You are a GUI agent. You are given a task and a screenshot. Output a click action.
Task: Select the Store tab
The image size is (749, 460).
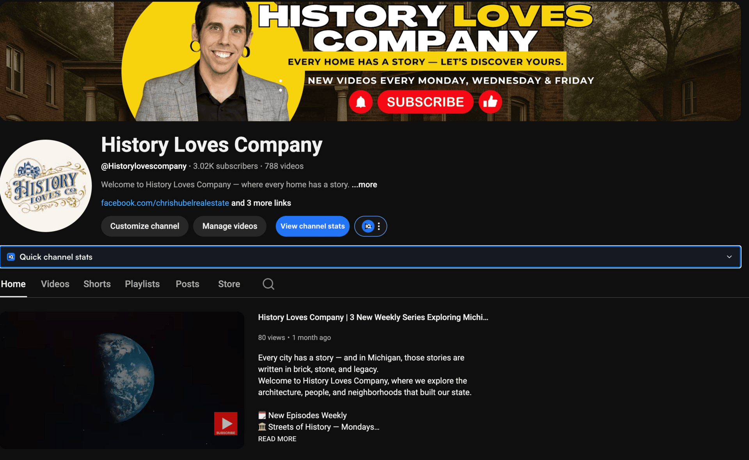pyautogui.click(x=229, y=284)
